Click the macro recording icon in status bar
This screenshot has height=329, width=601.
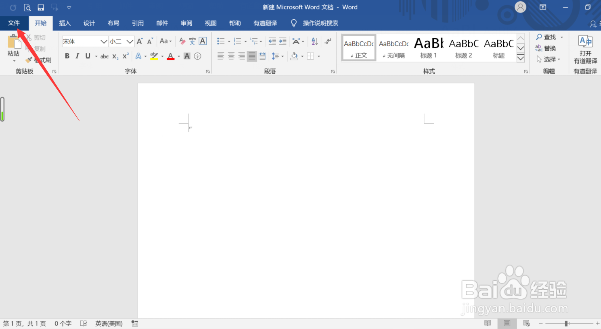click(135, 323)
